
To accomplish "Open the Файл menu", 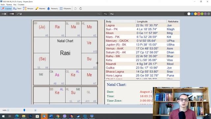I will coord(3,5).
